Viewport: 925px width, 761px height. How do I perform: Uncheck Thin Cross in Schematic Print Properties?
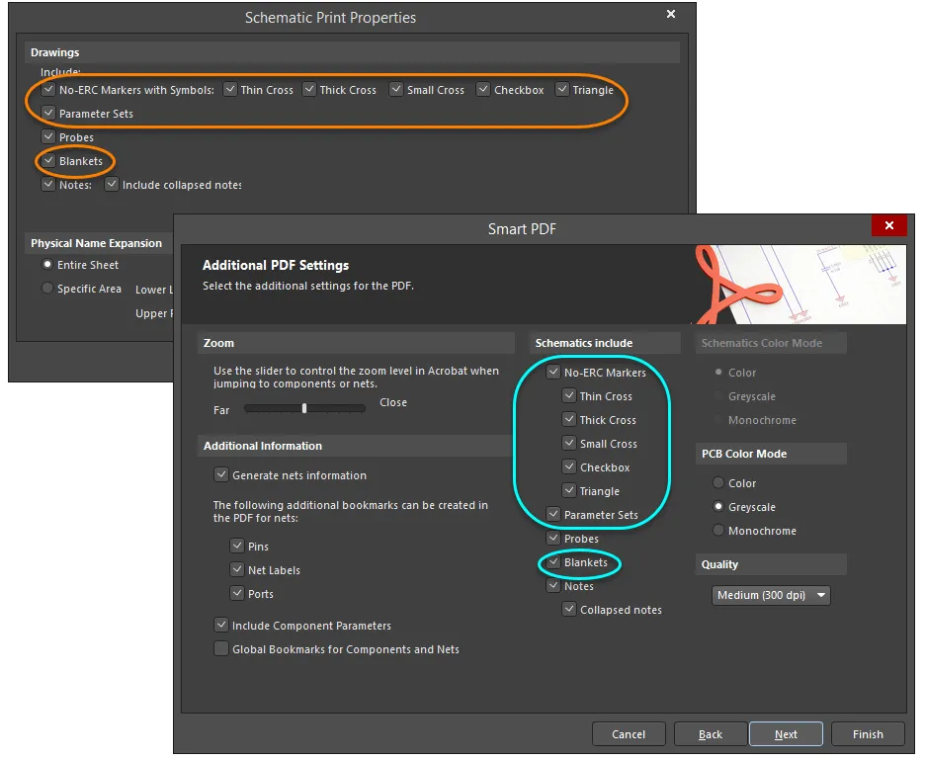pyautogui.click(x=230, y=90)
